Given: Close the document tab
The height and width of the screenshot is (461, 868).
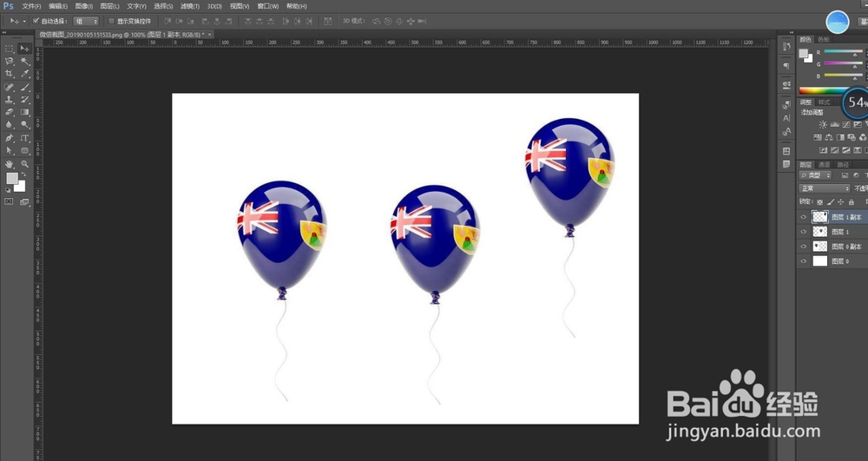Looking at the screenshot, I should coord(209,35).
